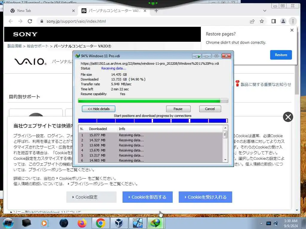Click Cookieを拒否する button

148,197
